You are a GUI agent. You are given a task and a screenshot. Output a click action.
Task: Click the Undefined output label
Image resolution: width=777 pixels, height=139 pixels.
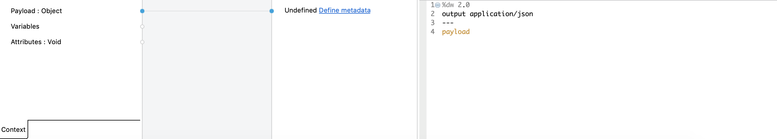(x=300, y=10)
